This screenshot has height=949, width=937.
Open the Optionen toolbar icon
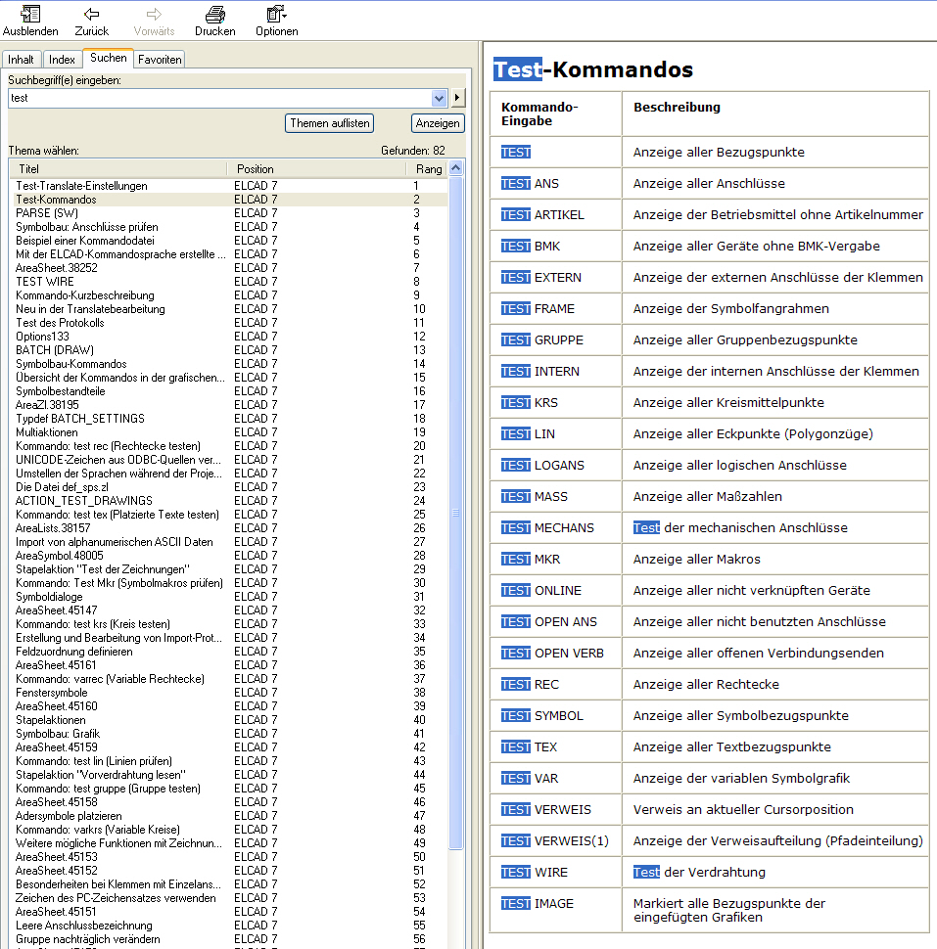click(276, 14)
